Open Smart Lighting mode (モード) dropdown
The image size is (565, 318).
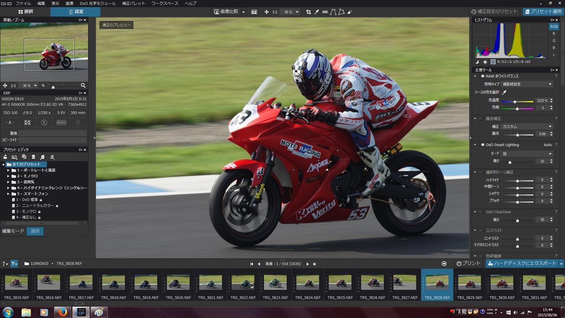[527, 154]
